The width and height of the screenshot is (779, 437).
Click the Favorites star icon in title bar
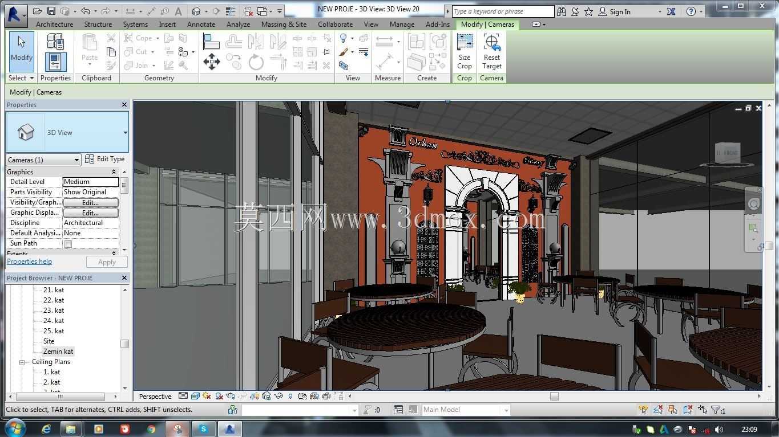(x=588, y=11)
